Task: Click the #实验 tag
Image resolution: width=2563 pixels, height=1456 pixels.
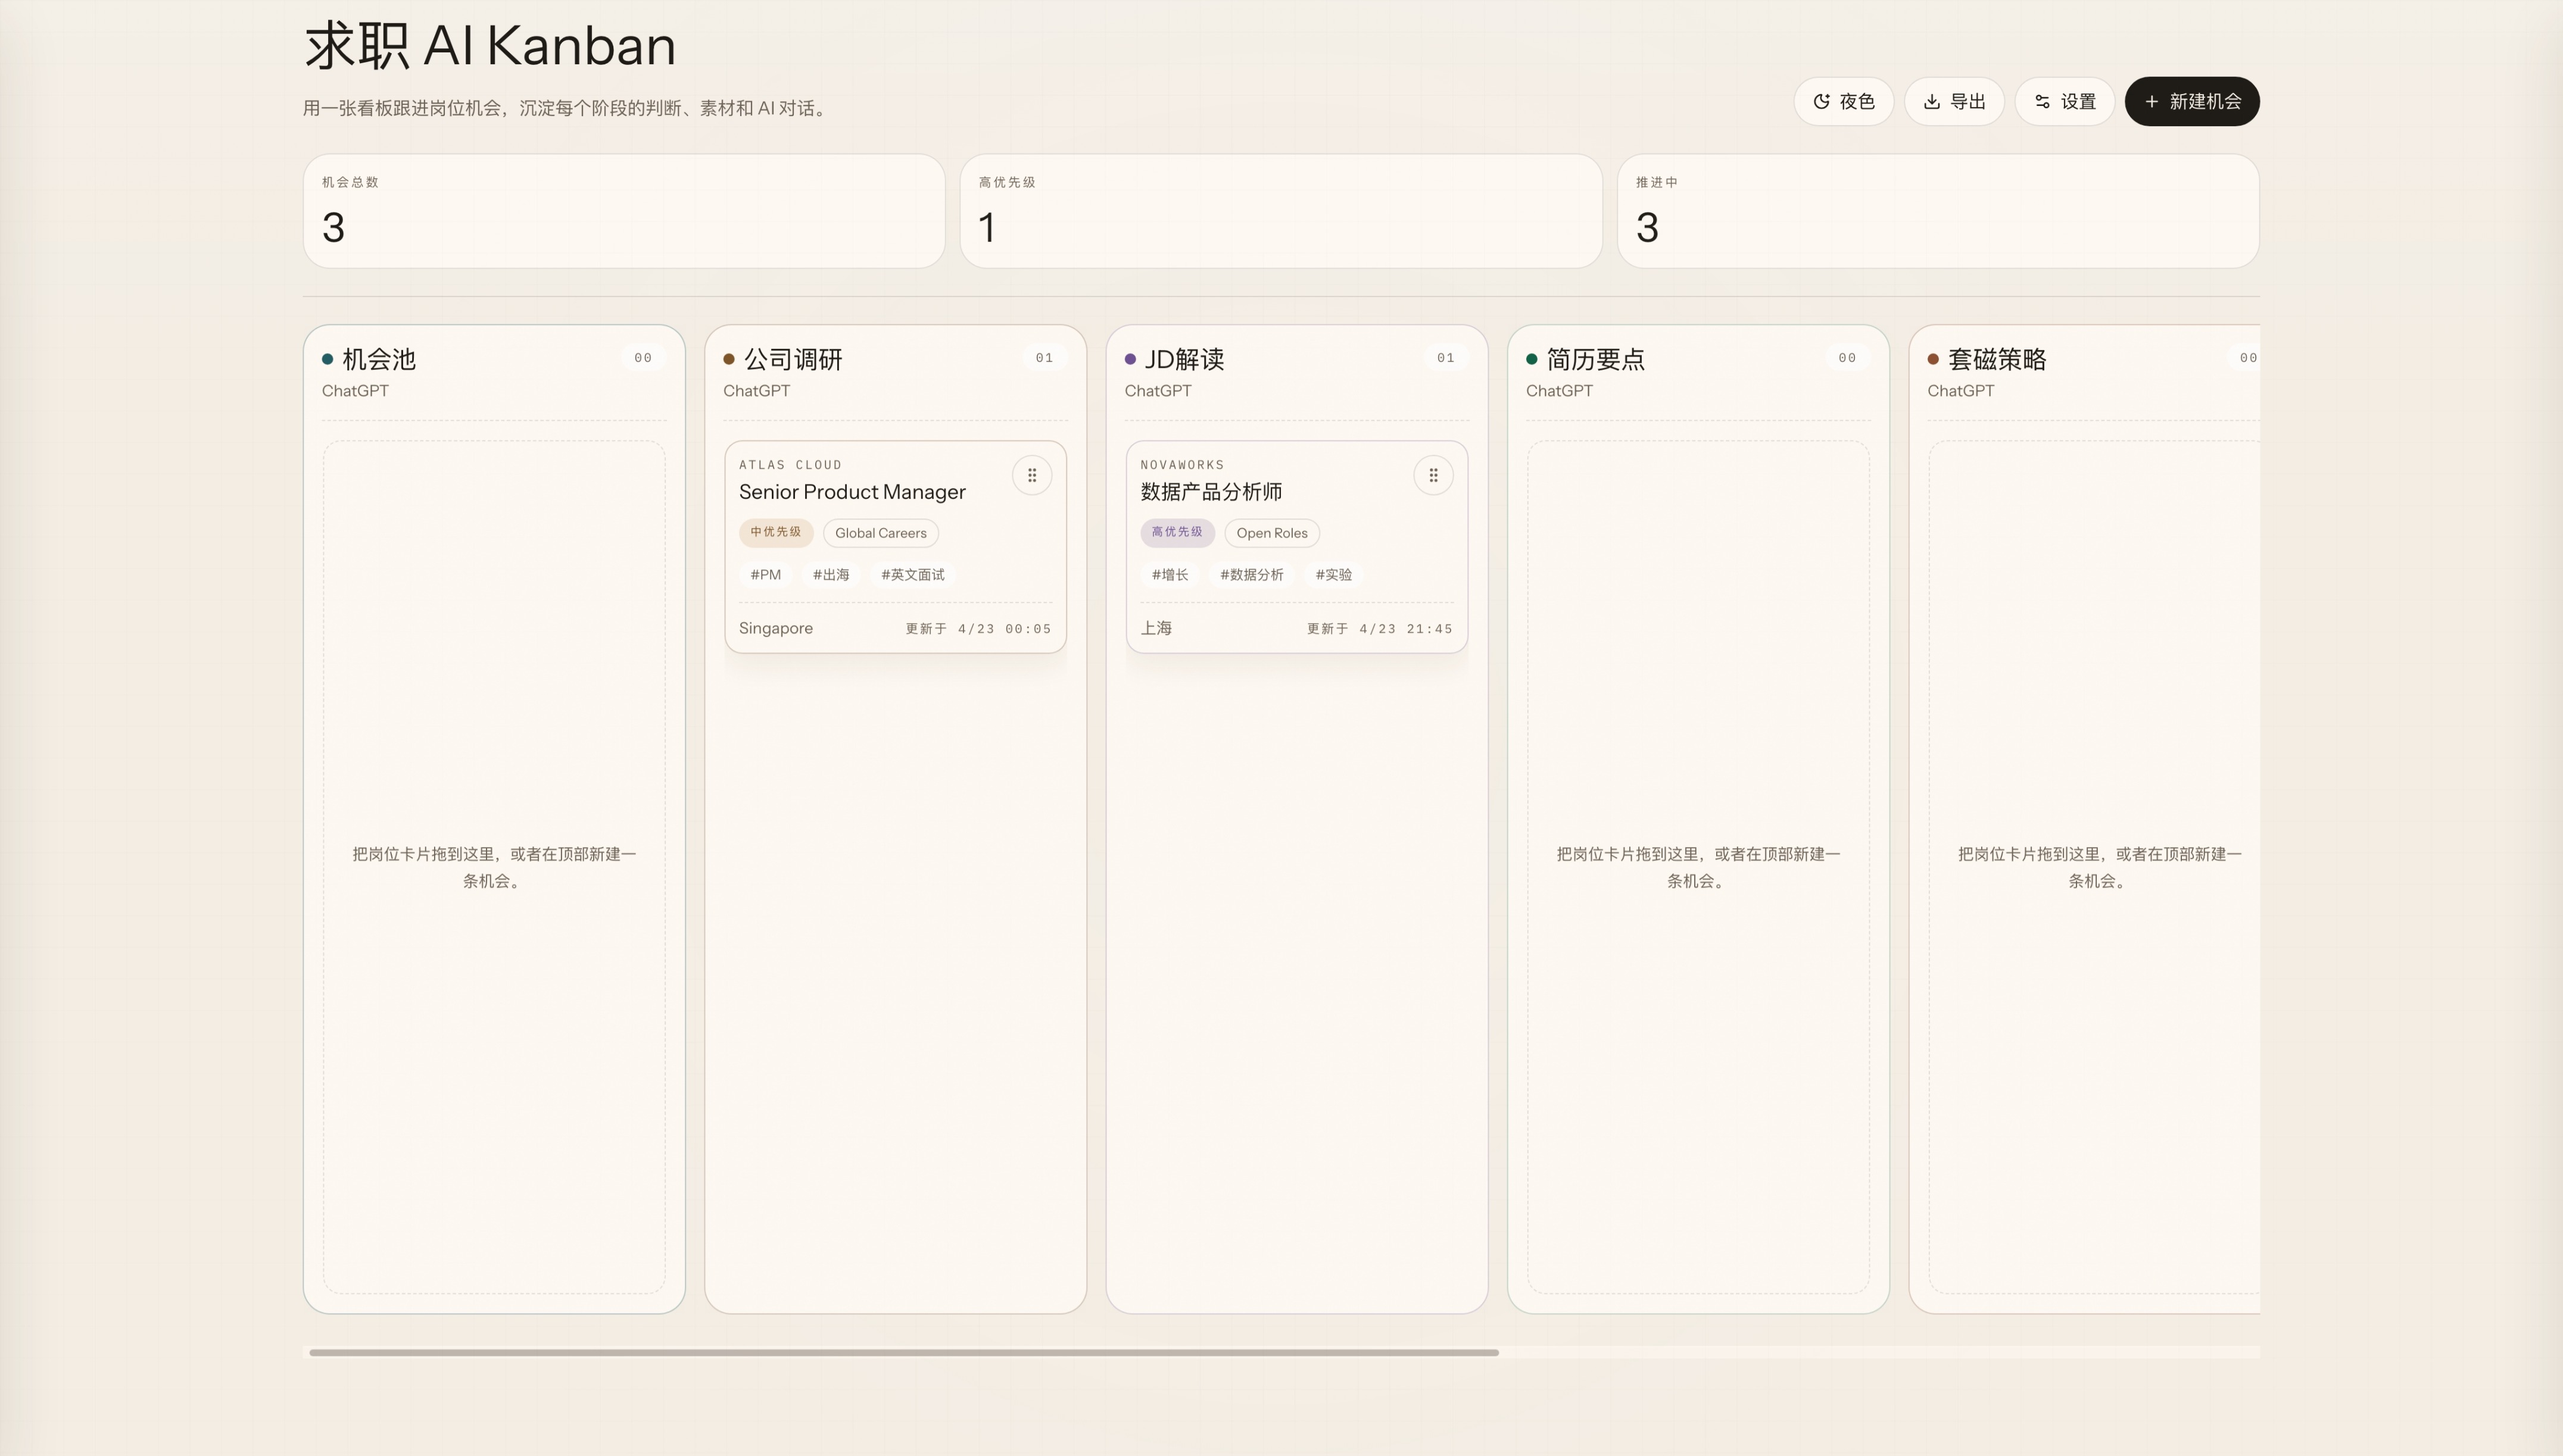Action: tap(1333, 575)
